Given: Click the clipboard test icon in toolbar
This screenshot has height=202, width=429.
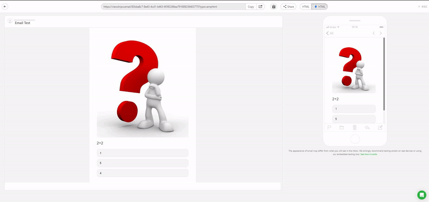Looking at the screenshot, I should point(273,6).
